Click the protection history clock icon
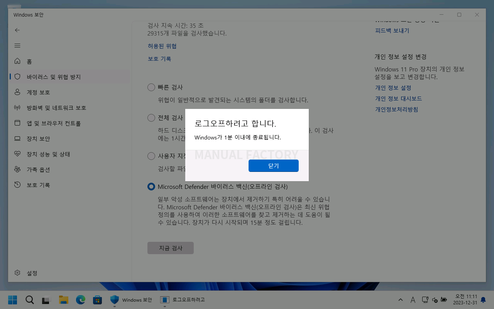Viewport: 494px width, 309px height. (x=17, y=185)
